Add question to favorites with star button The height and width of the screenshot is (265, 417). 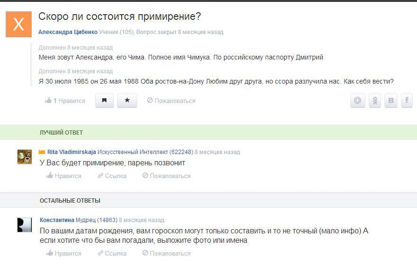[x=127, y=101]
